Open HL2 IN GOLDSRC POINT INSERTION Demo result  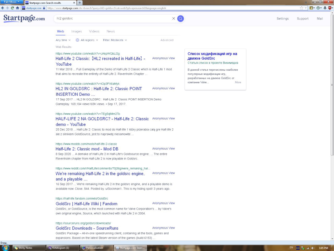click(x=99, y=92)
